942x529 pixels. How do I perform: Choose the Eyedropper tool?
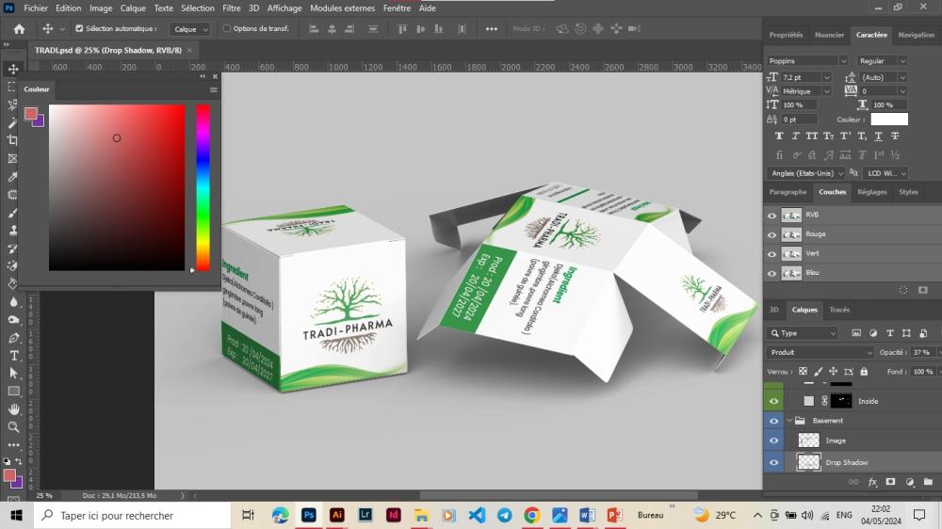tap(13, 177)
